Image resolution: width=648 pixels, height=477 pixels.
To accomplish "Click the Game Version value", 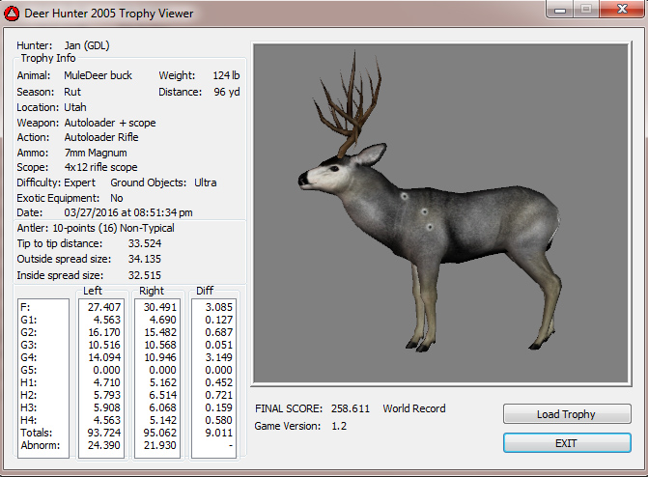I will 339,426.
